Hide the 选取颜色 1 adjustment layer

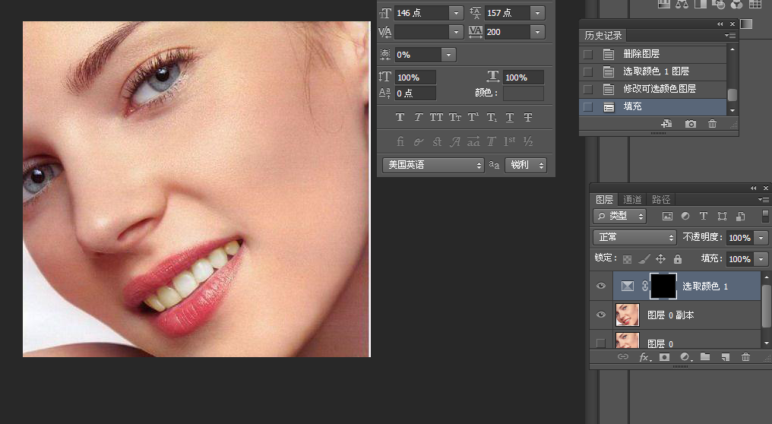click(x=601, y=286)
